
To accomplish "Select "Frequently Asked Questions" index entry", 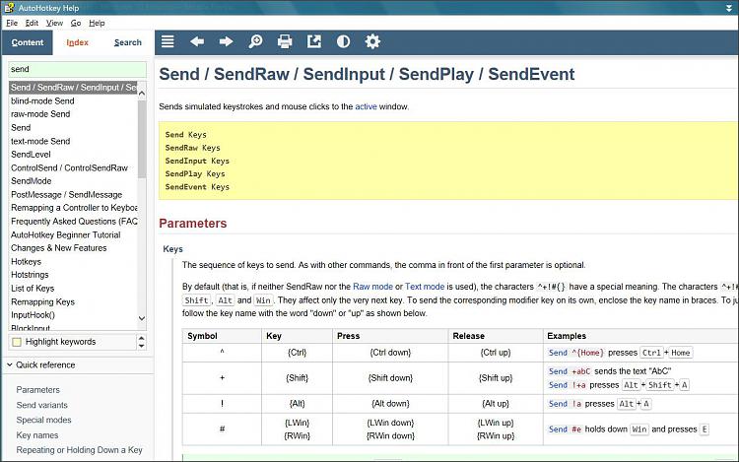I will [74, 222].
